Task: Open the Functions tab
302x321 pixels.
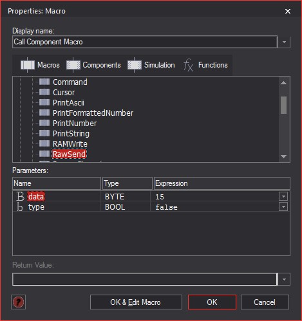Action: pos(205,65)
